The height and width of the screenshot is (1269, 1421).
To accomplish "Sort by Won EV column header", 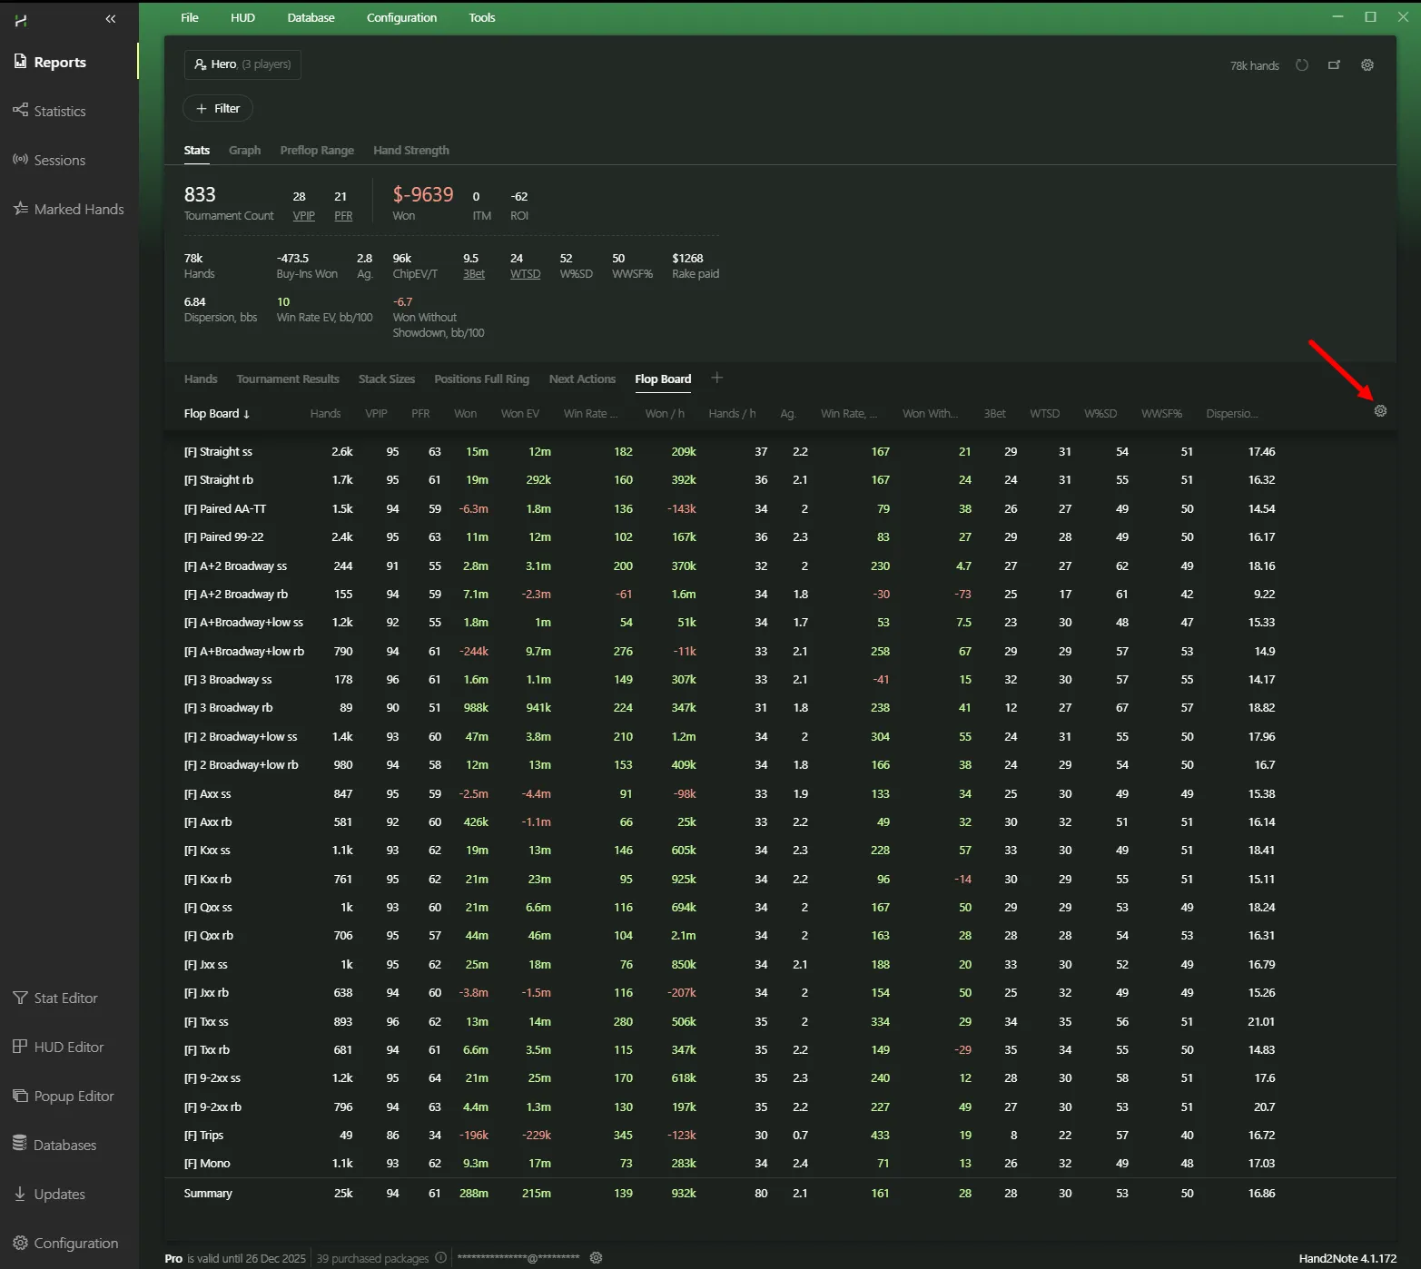I will 519,414.
